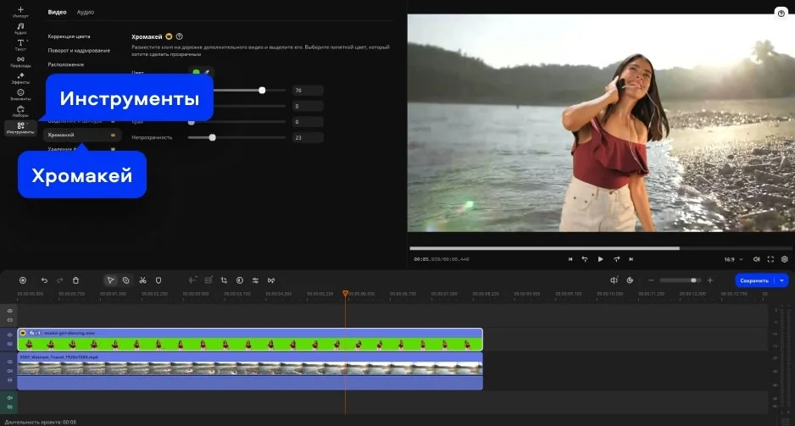This screenshot has height=426, width=795.
Task: Add a marker with shield icon
Action: click(x=158, y=280)
